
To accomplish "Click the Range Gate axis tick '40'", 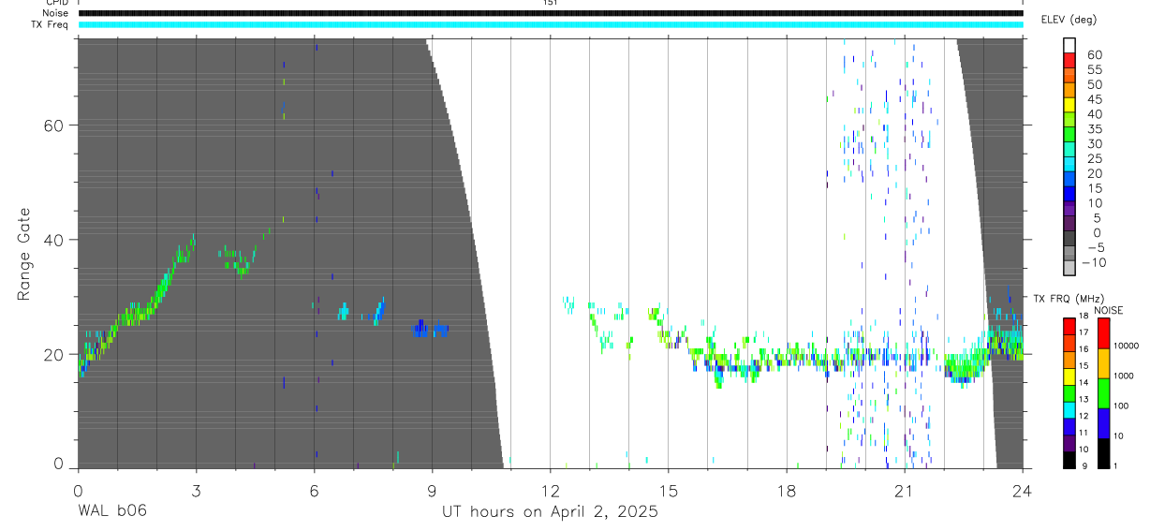I will click(53, 240).
